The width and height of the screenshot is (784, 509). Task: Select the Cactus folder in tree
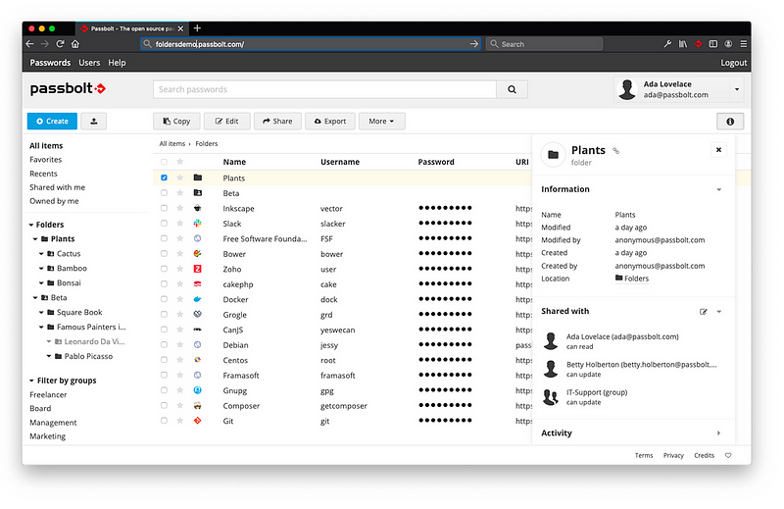69,254
